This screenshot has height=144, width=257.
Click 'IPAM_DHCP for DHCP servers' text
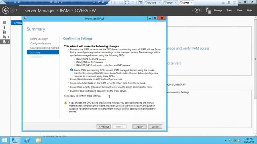click(x=91, y=59)
